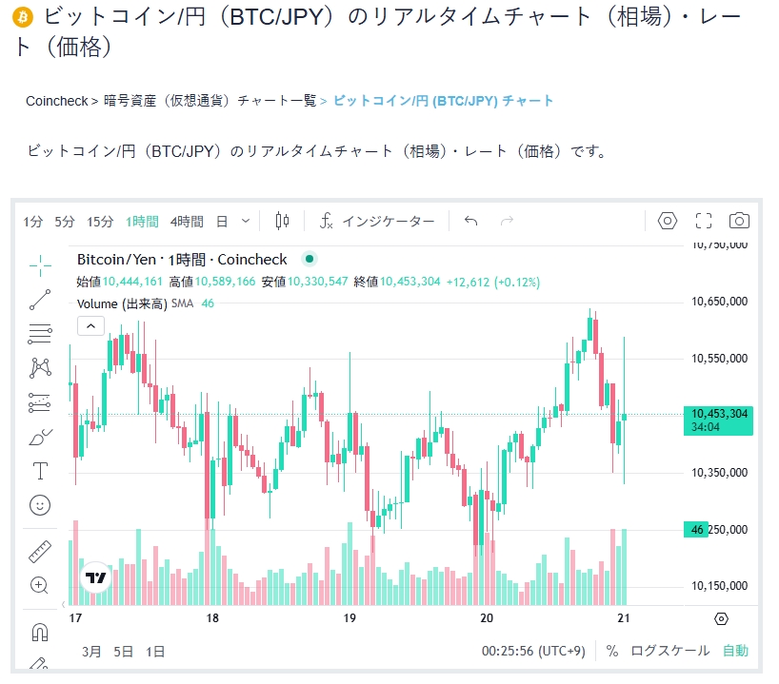Image resolution: width=779 pixels, height=684 pixels.
Task: Select the measure ruler tool
Action: 40,551
